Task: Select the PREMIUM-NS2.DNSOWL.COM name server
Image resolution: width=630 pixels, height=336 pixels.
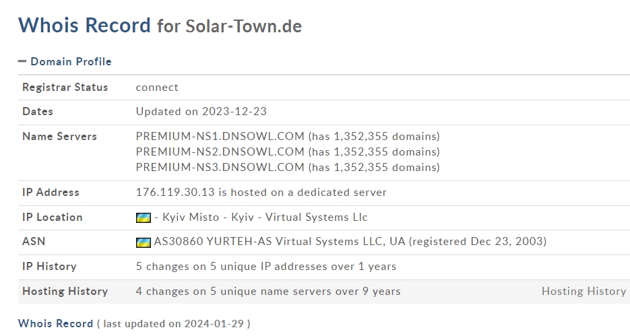Action: pos(220,152)
